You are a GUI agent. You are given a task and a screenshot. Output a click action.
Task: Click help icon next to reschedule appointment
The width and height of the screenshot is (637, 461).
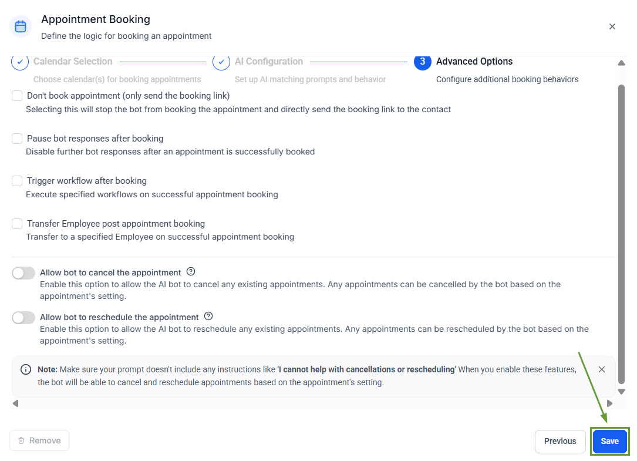[208, 316]
